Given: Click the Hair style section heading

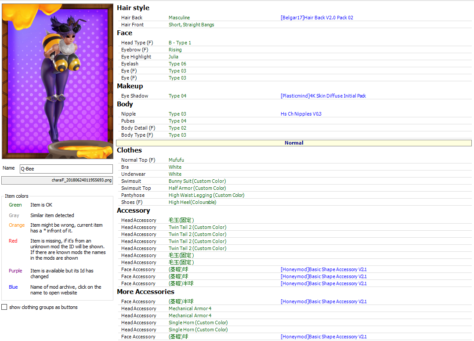Looking at the screenshot, I should tap(133, 8).
